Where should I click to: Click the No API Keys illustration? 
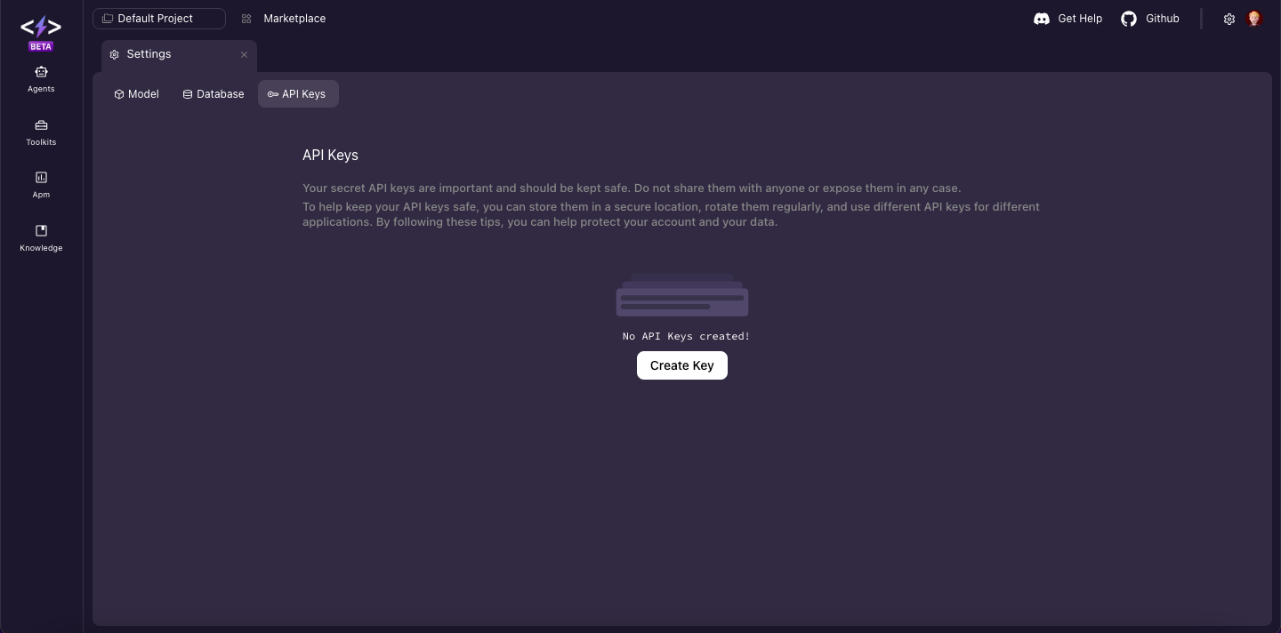click(x=681, y=298)
